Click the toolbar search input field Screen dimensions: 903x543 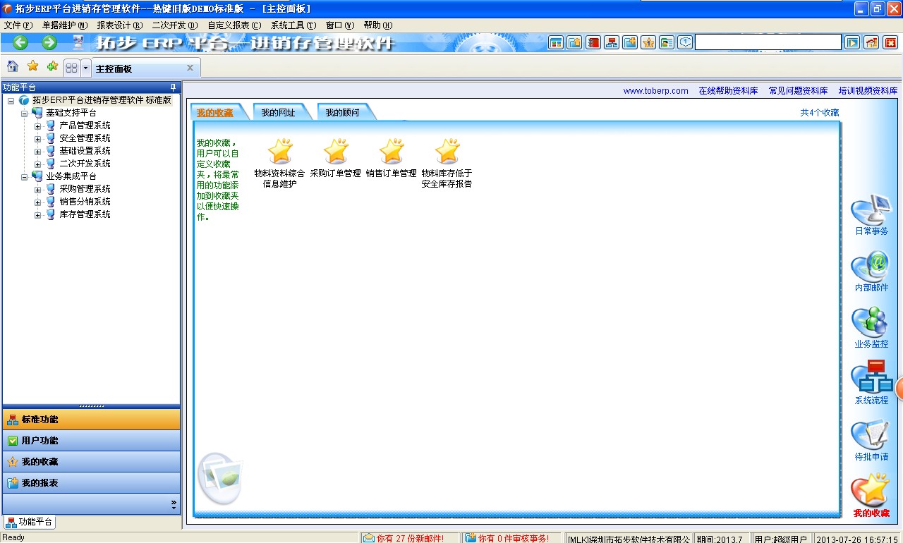[768, 42]
